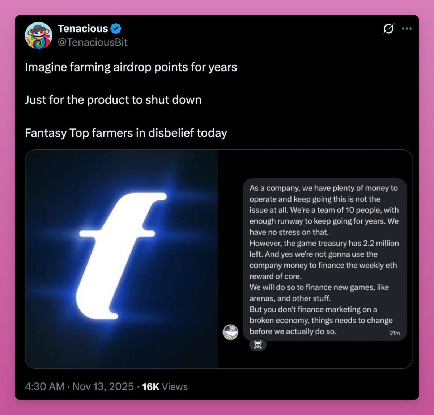The image size is (434, 415).
Task: Click the 16K Views count
Action: 165,386
